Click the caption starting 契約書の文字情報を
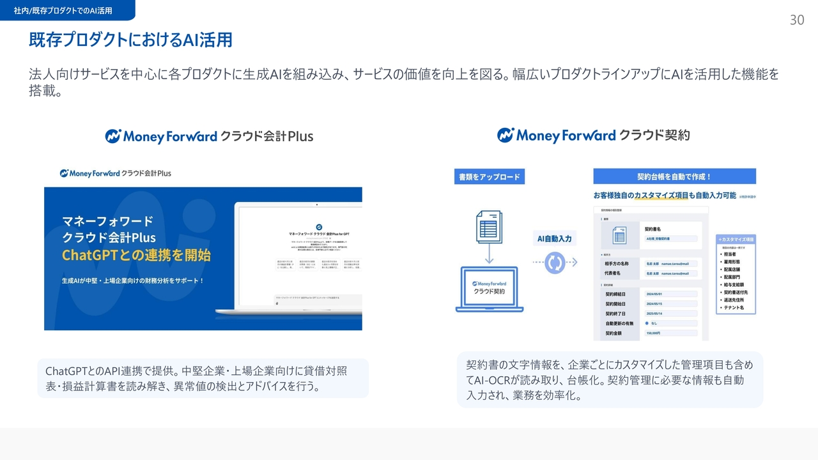 coord(610,379)
